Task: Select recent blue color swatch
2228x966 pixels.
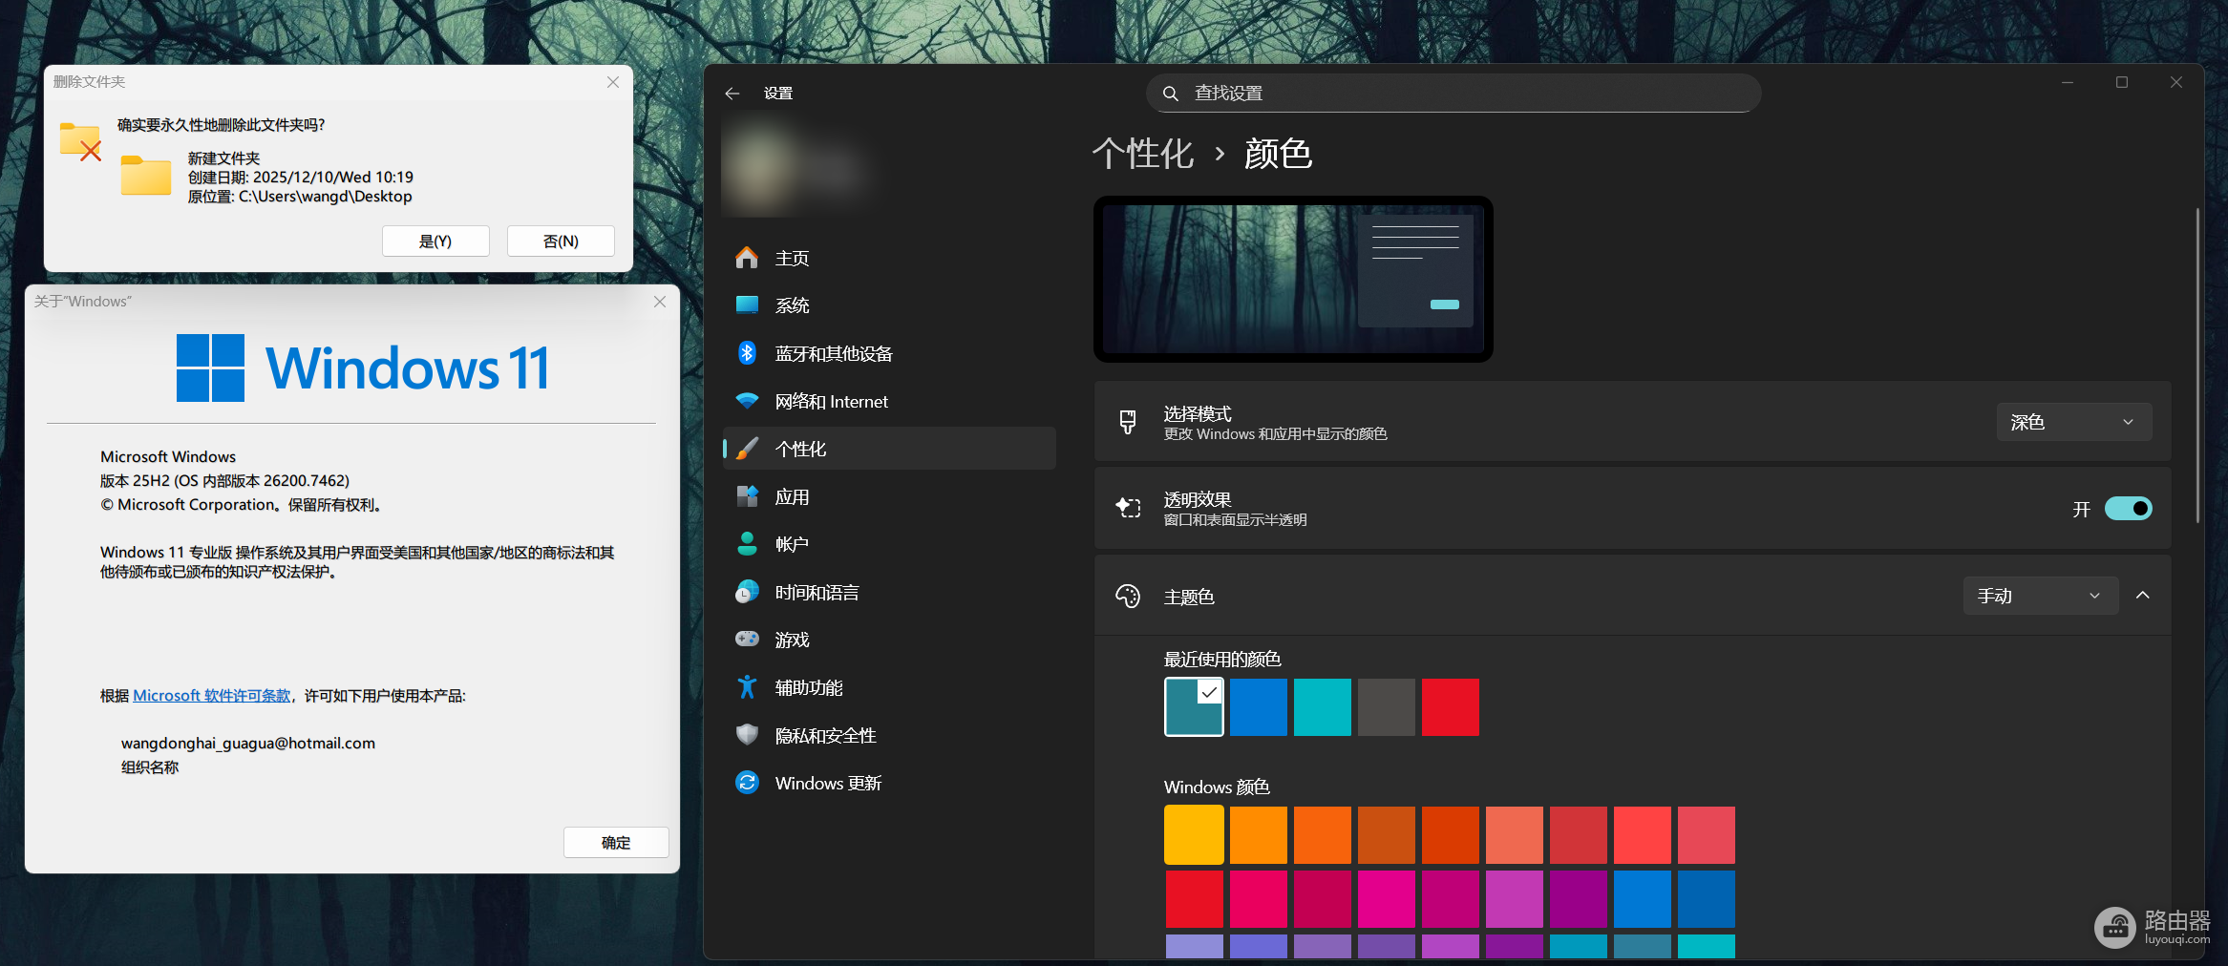Action: tap(1259, 707)
